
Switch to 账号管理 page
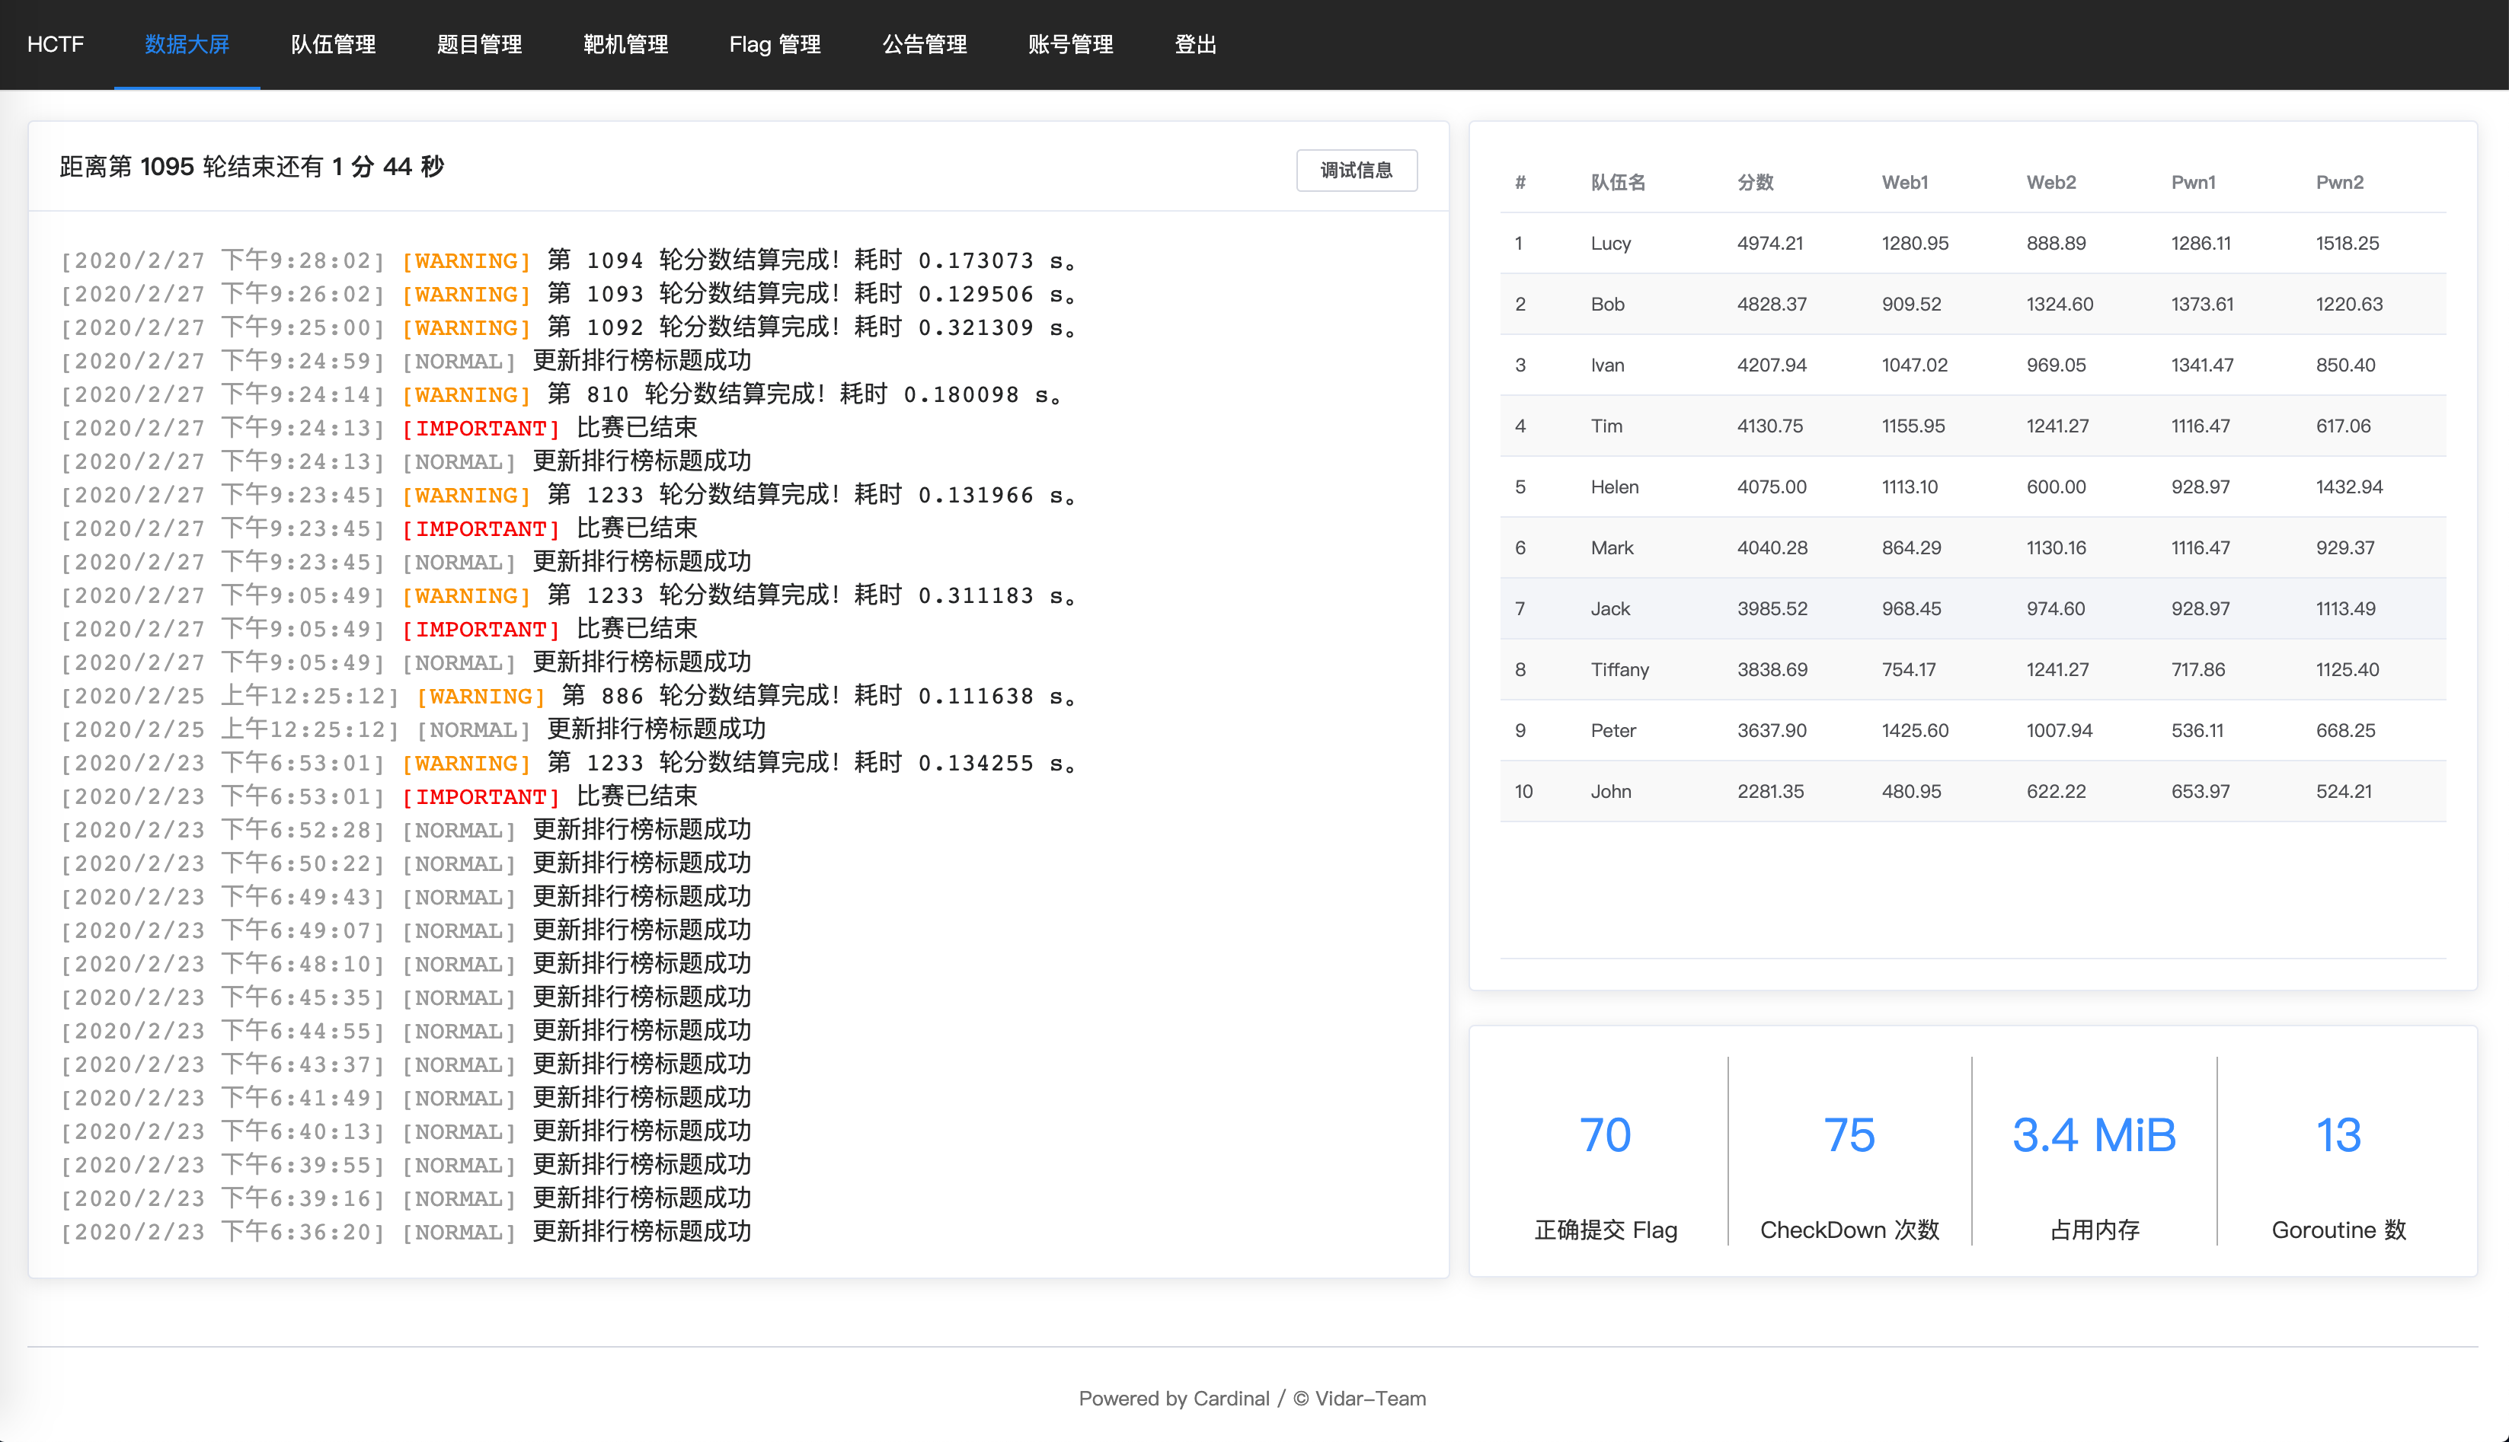[1069, 45]
